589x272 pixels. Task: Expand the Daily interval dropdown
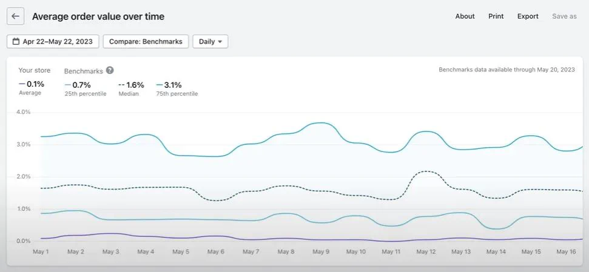210,41
